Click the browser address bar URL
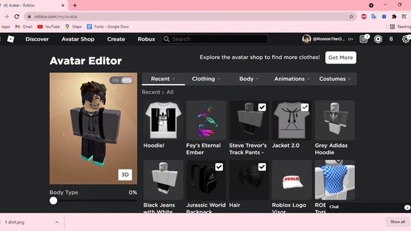This screenshot has width=411, height=231. coord(56,17)
